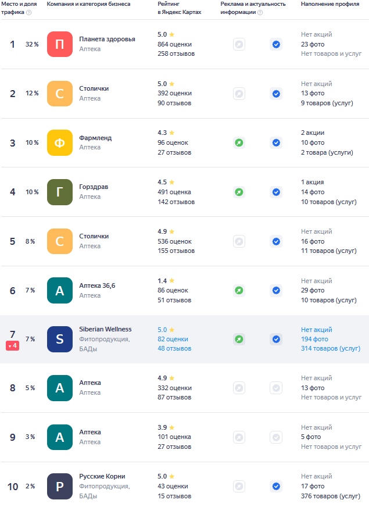This screenshot has height=507, width=369.
Task: Click verified checkmark badge in the 536 оценок row
Action: tap(276, 241)
